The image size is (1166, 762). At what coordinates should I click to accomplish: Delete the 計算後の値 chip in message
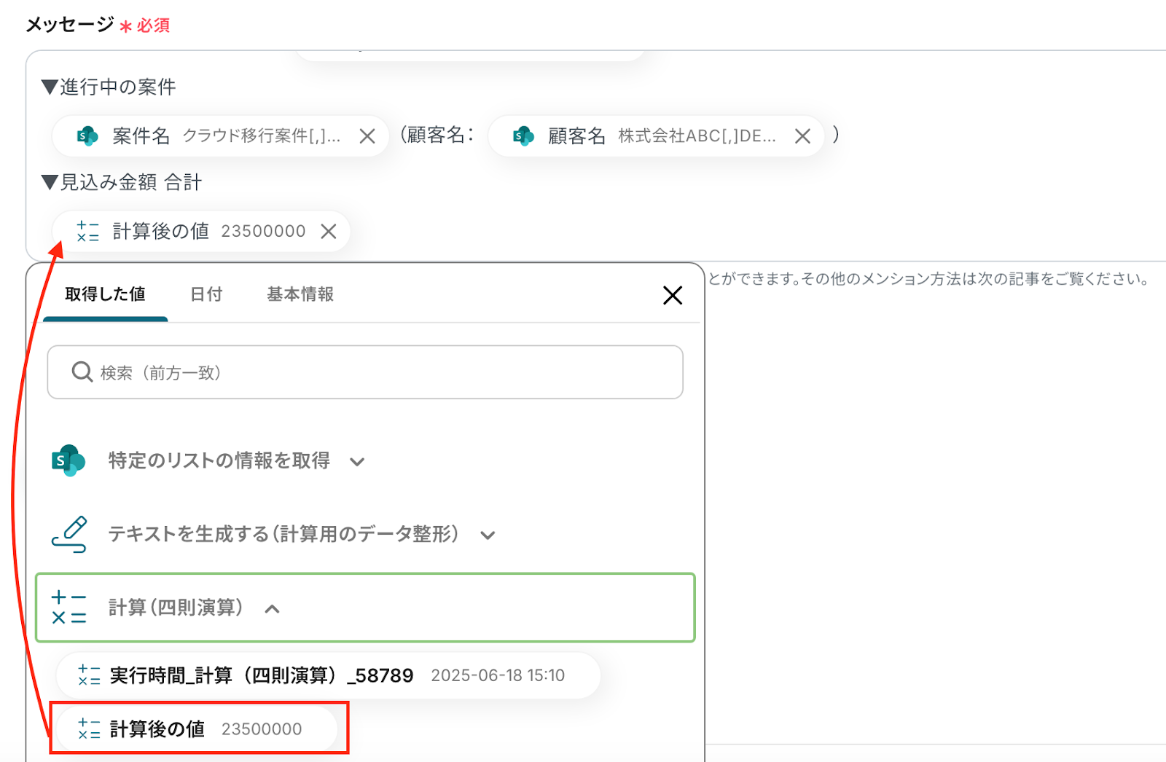329,232
